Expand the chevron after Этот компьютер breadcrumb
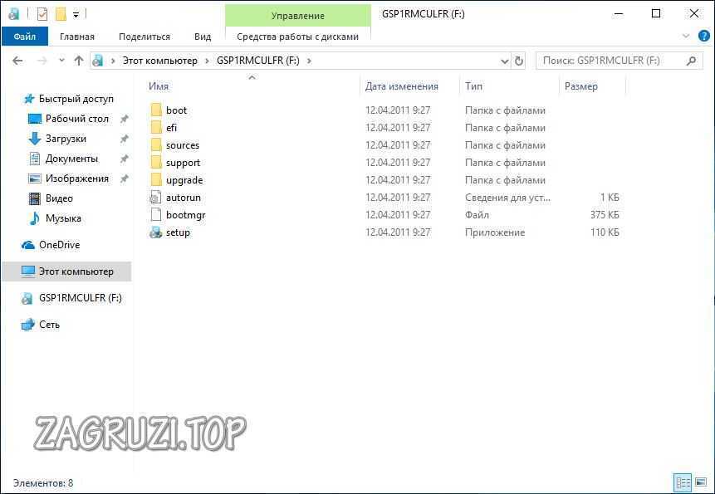Viewport: 715px width, 494px height. click(x=207, y=61)
